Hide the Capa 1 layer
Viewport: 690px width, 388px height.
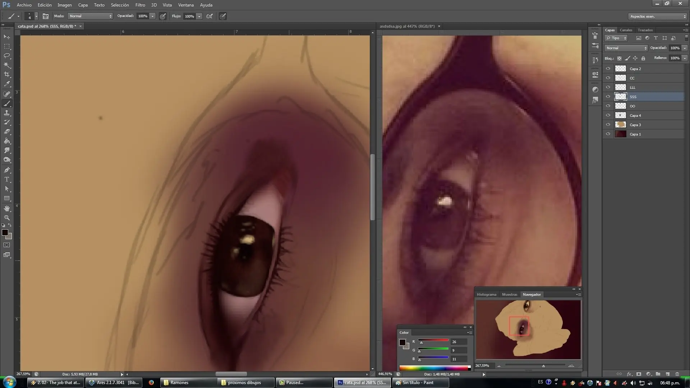pyautogui.click(x=608, y=134)
